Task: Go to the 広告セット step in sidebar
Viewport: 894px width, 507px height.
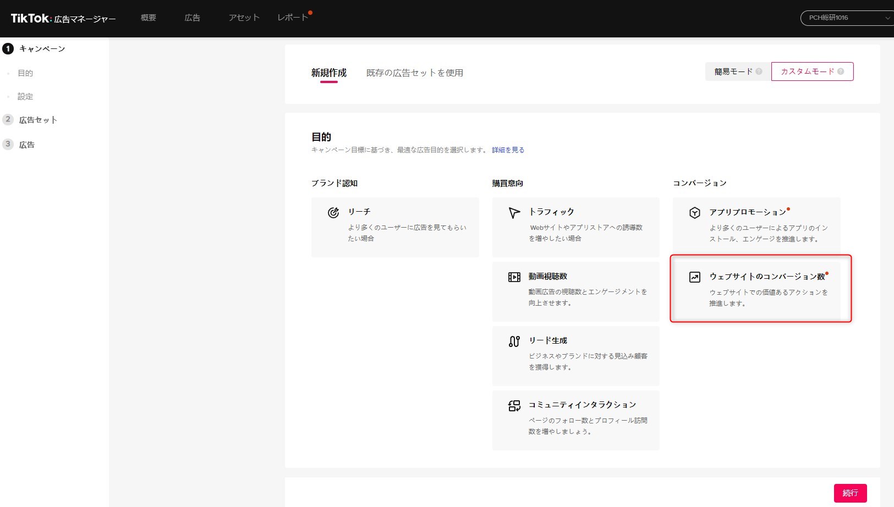Action: 38,120
